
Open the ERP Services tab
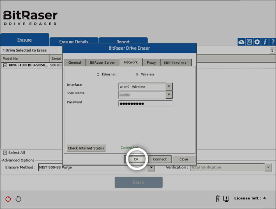pos(175,63)
